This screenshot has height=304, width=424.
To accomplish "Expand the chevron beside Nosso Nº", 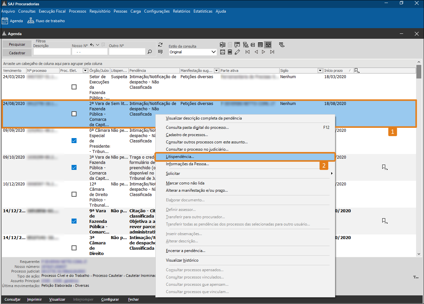I will 98,45.
